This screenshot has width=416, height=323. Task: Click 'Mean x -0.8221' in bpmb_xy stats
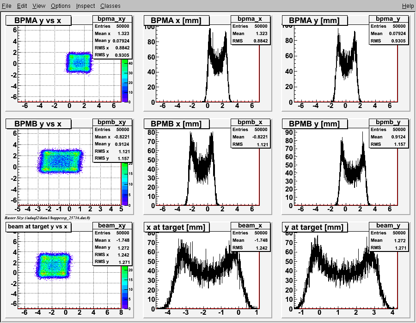112,137
